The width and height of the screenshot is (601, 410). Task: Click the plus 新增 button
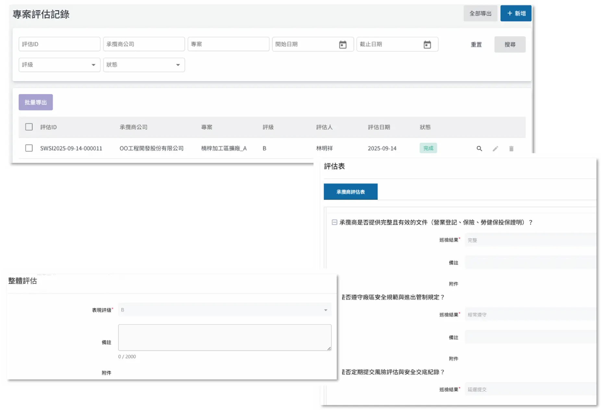(516, 13)
